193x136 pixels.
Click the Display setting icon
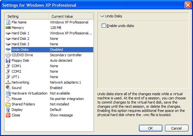8,110
